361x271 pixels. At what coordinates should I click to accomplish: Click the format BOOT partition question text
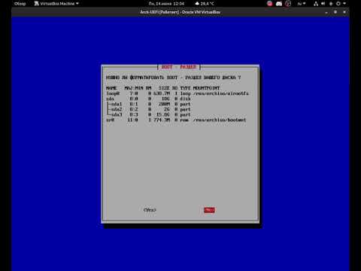coord(174,78)
